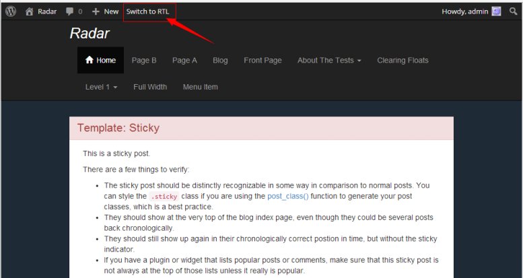The width and height of the screenshot is (523, 278).
Task: Click the post_class() link
Action: pos(287,196)
